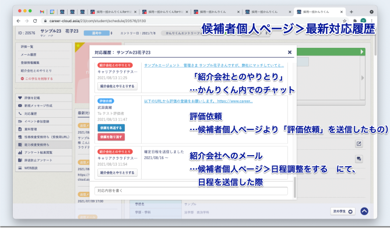Click the イベント参加登録 icon item
Screen dimensions: 390x228
click(44, 121)
